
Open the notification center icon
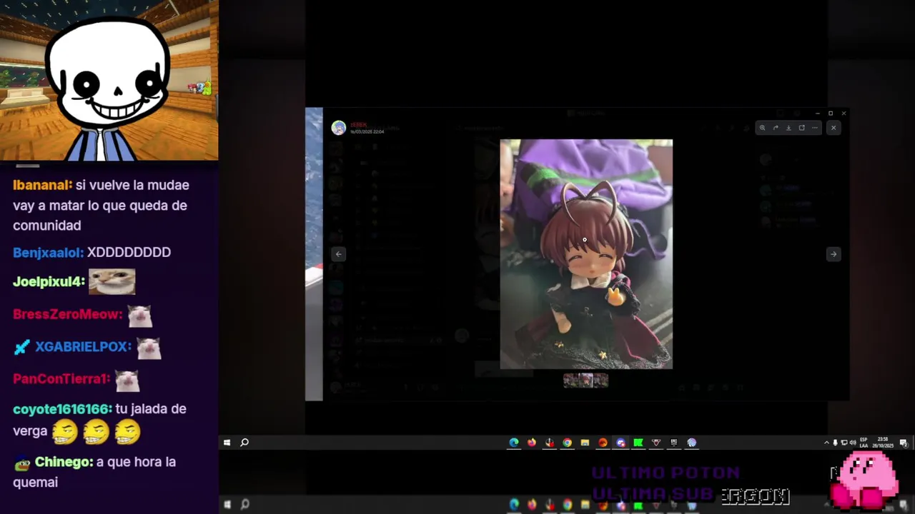904,443
